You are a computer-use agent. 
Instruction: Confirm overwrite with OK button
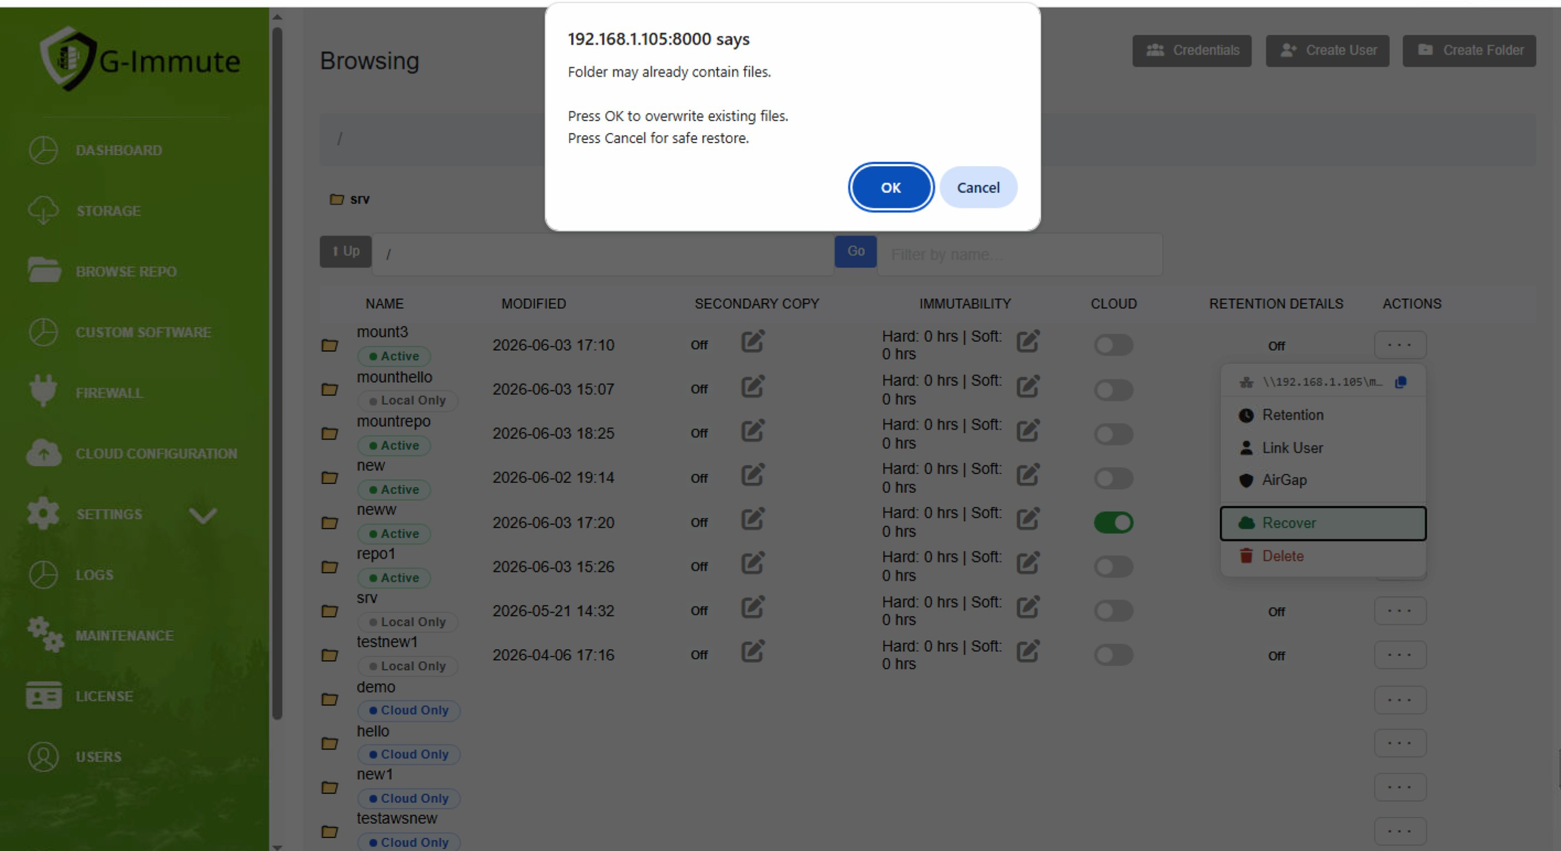tap(891, 187)
